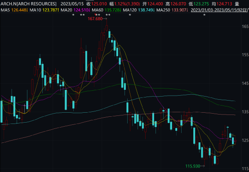Click the arrow next to 167.680 high label

105,19
